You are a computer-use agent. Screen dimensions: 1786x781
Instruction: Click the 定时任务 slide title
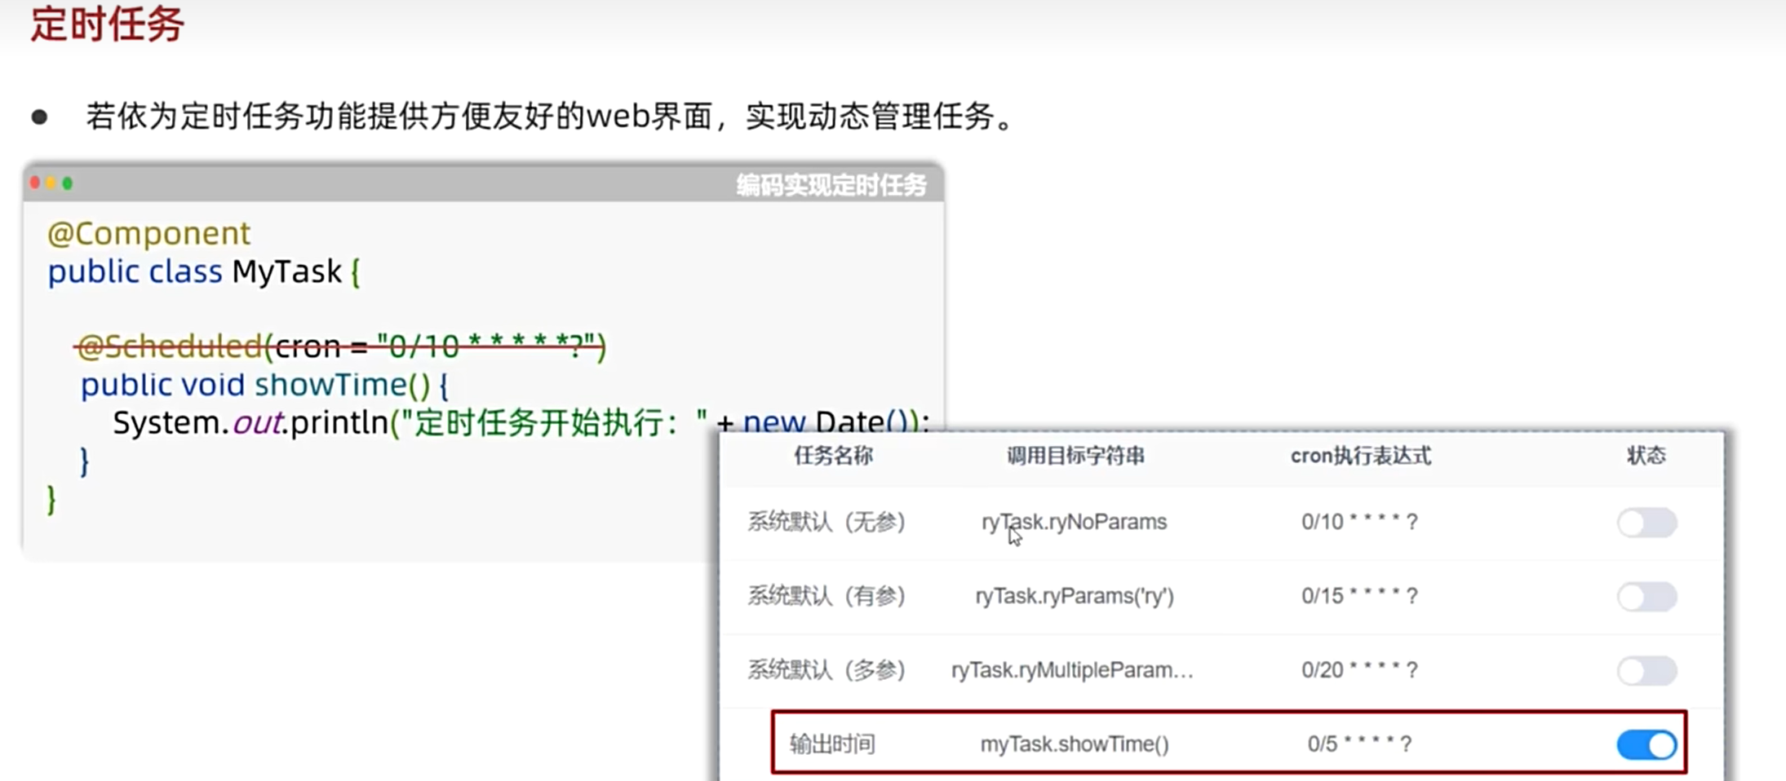(x=107, y=23)
